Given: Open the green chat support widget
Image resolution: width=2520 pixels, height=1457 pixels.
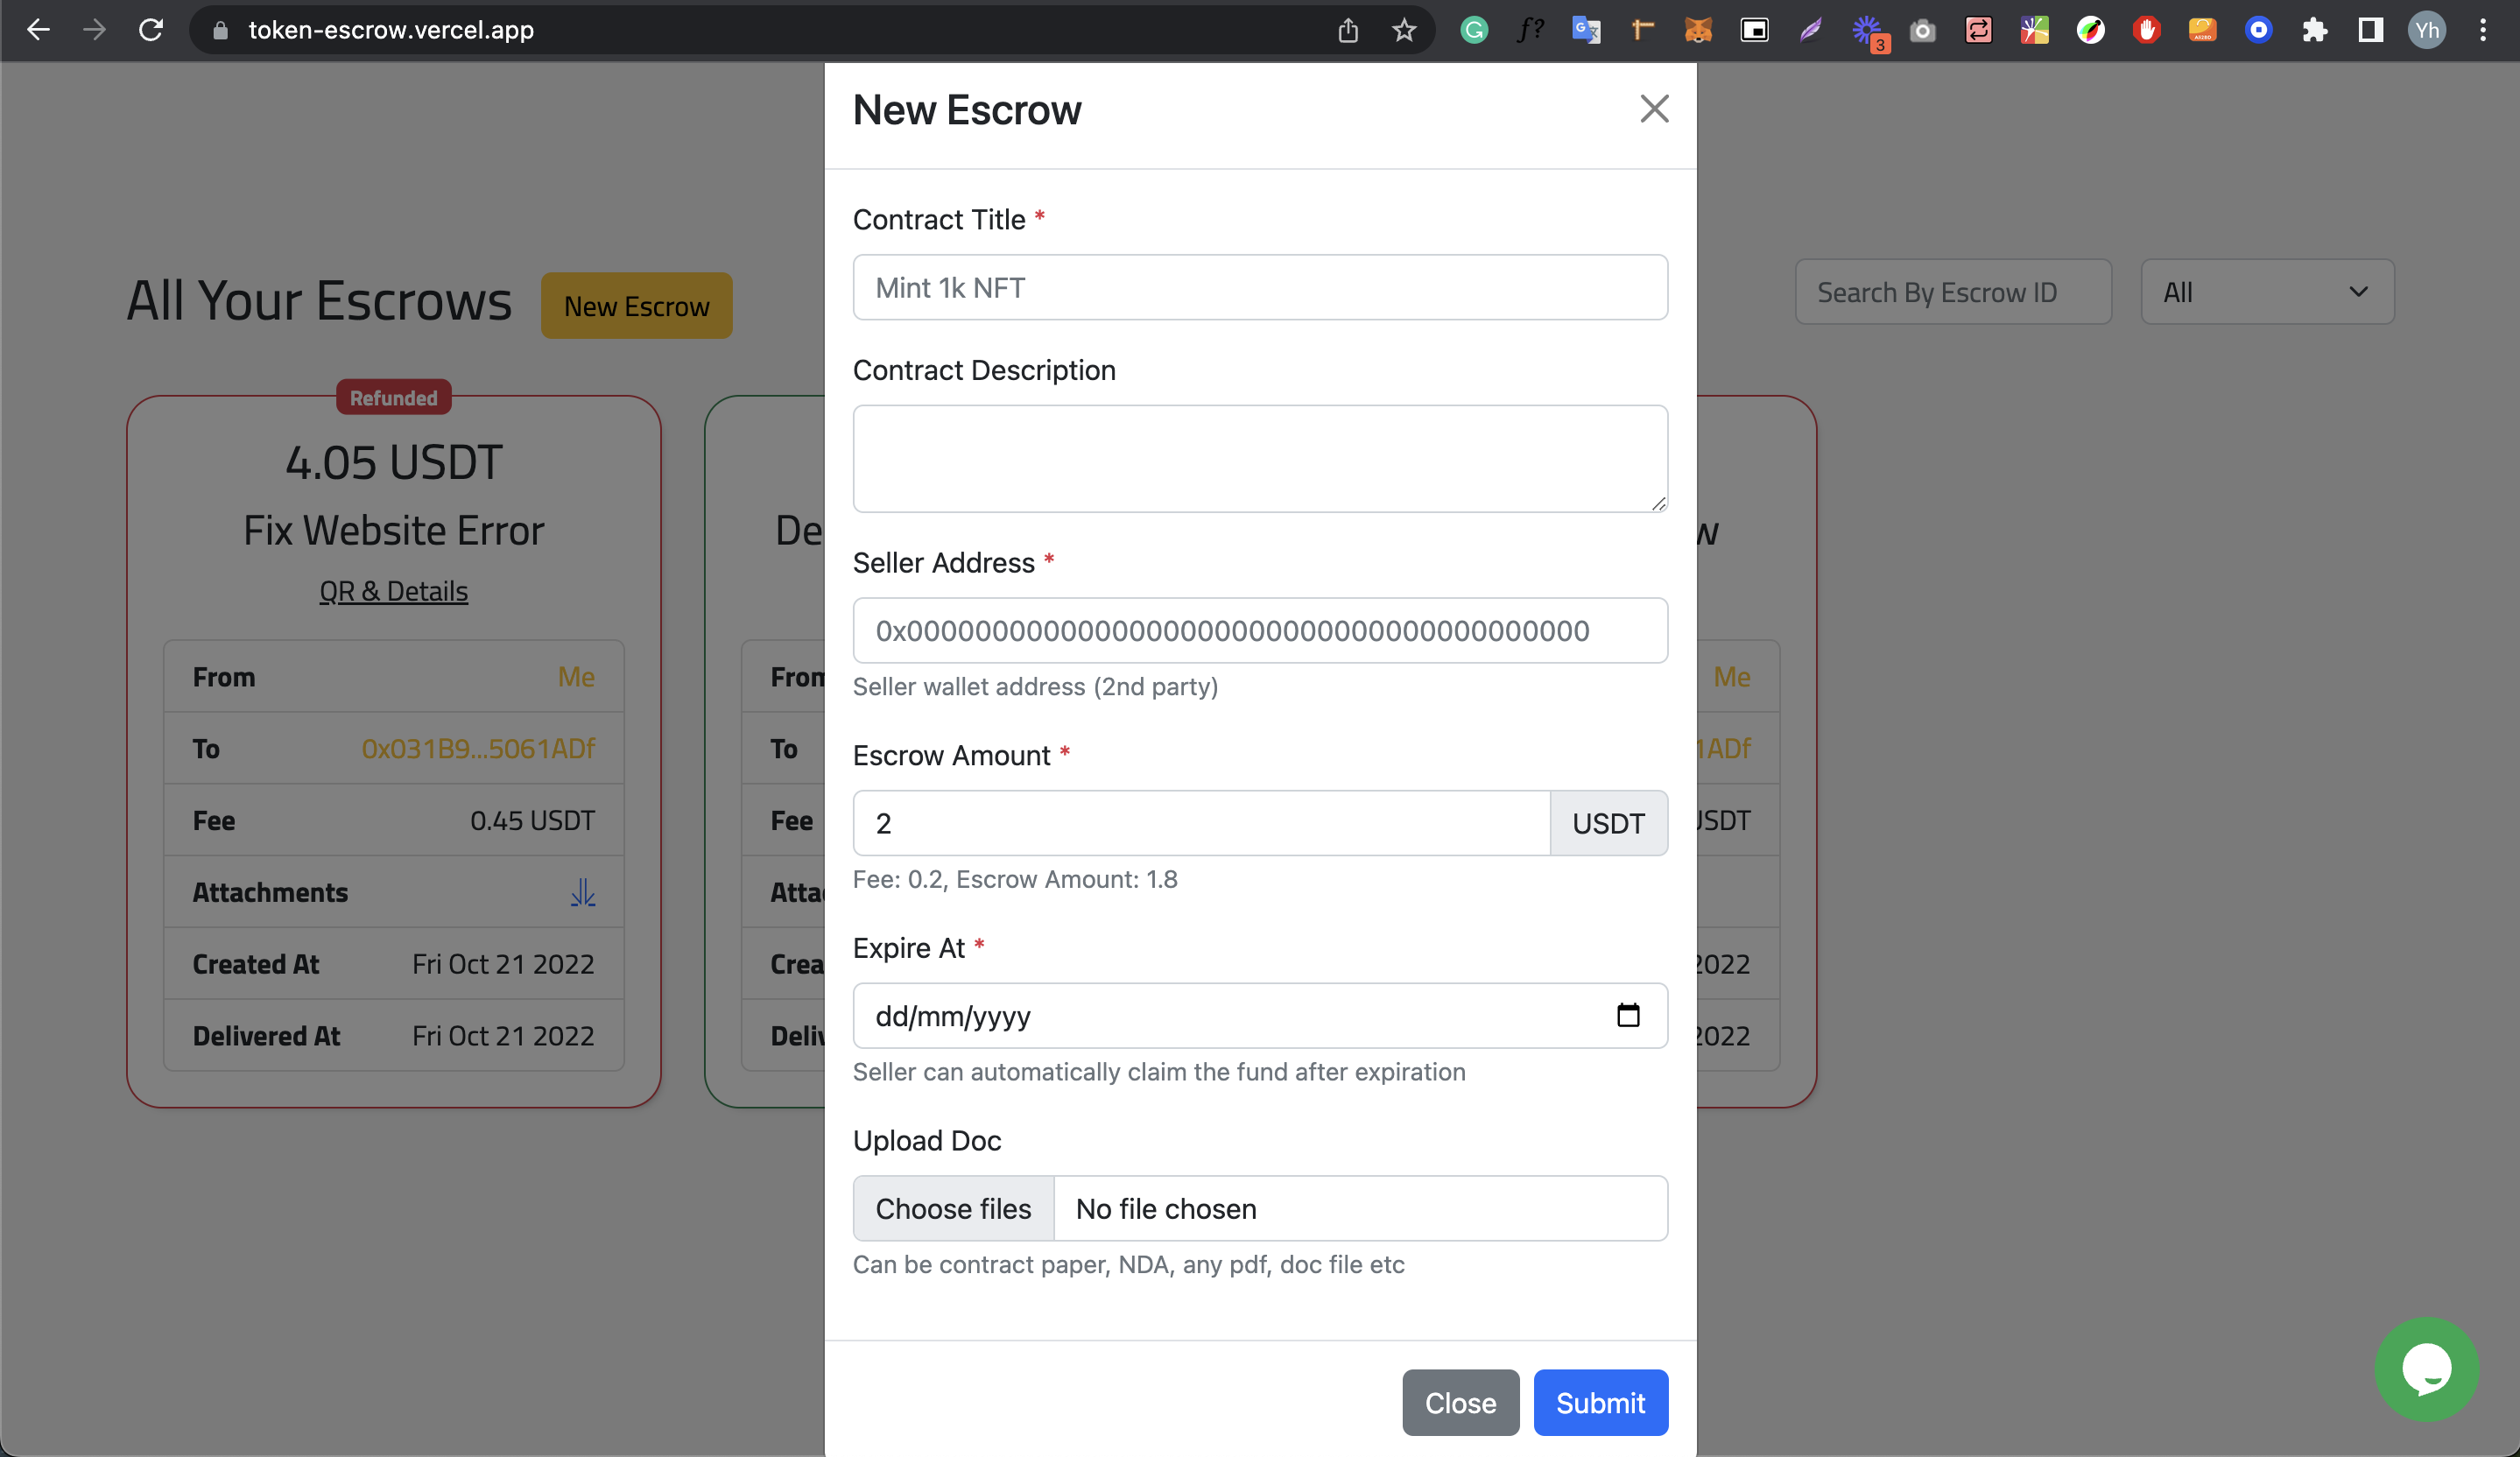Looking at the screenshot, I should click(2426, 1370).
